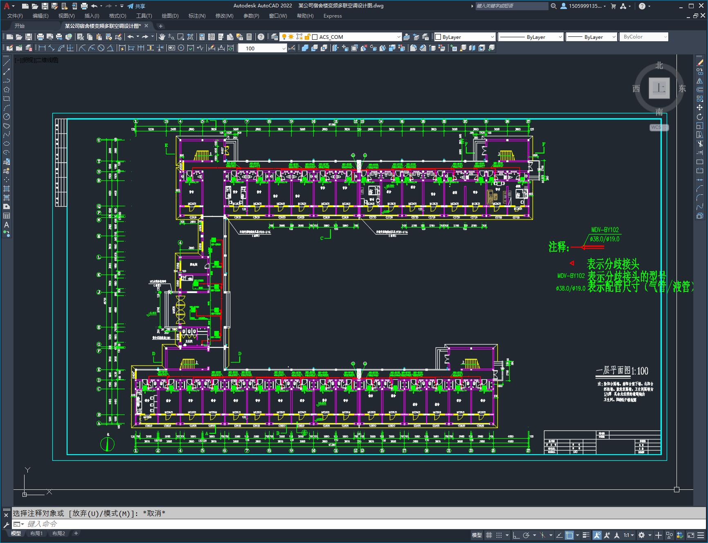
Task: Open the status bar customization menu
Action: point(700,535)
